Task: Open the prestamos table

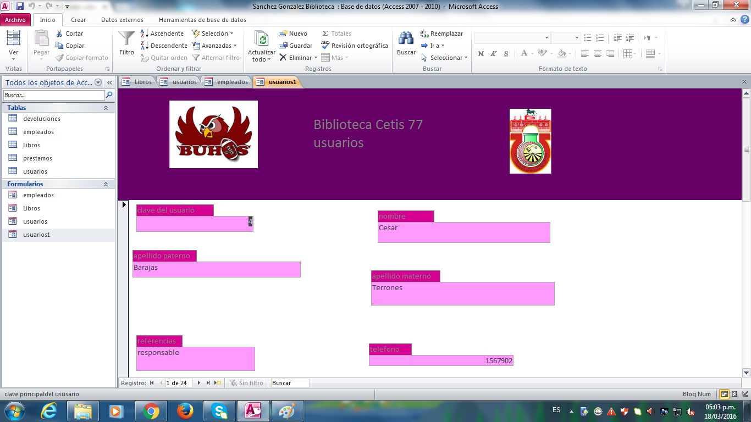Action: coord(37,158)
